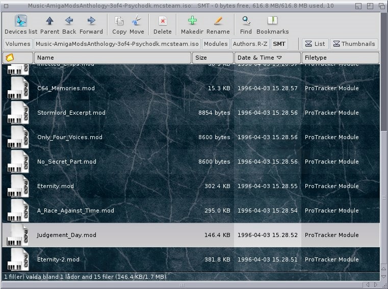Select Stormlord_Excerpt.mod file name
The width and height of the screenshot is (388, 289).
(71, 113)
